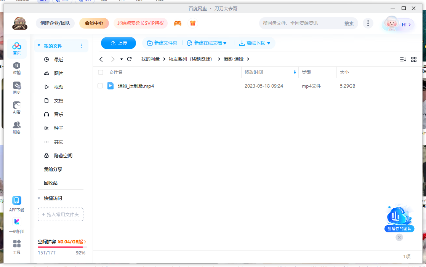The width and height of the screenshot is (426, 267).
Task: Open the three-dot settings menu
Action: coord(368,23)
